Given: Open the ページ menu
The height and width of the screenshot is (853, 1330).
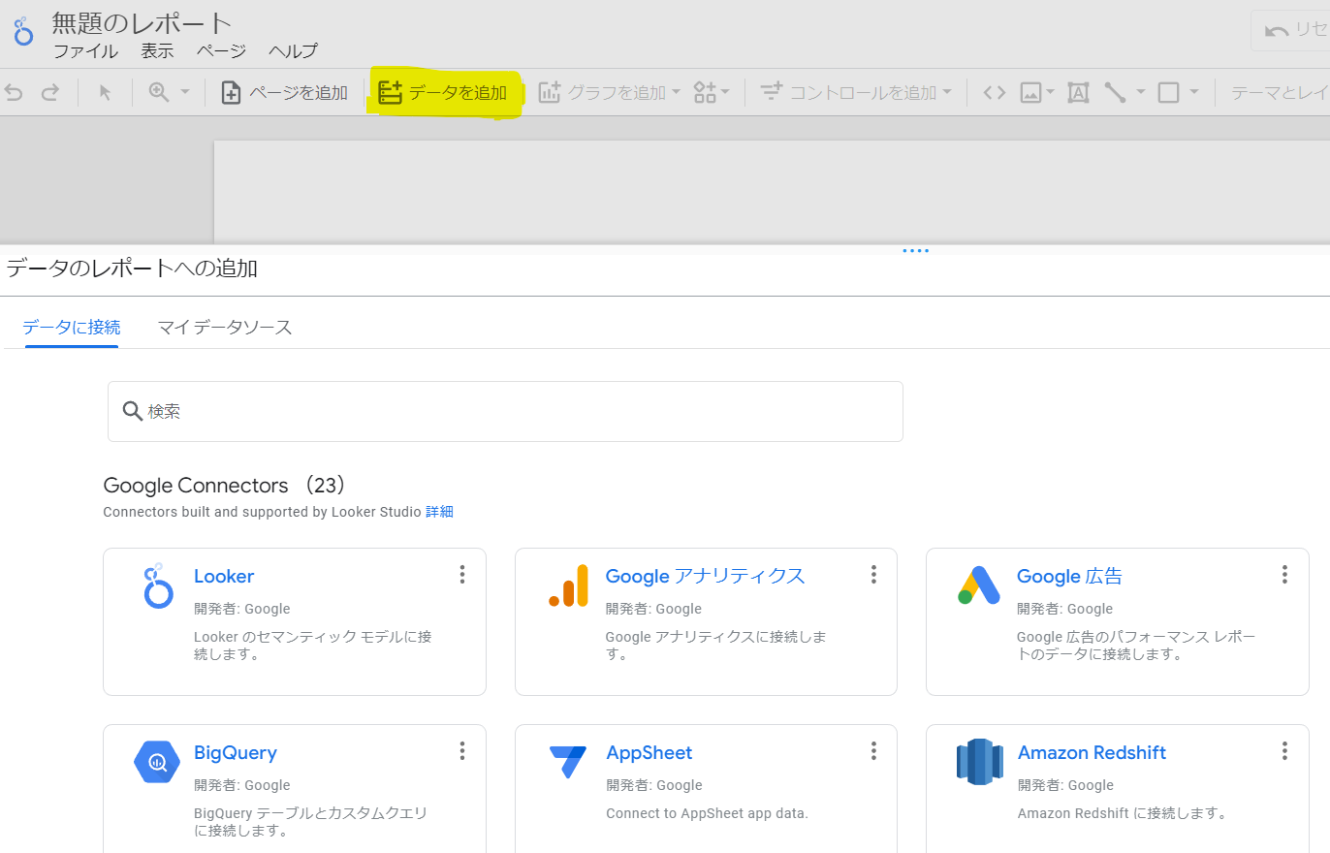Looking at the screenshot, I should (x=221, y=51).
